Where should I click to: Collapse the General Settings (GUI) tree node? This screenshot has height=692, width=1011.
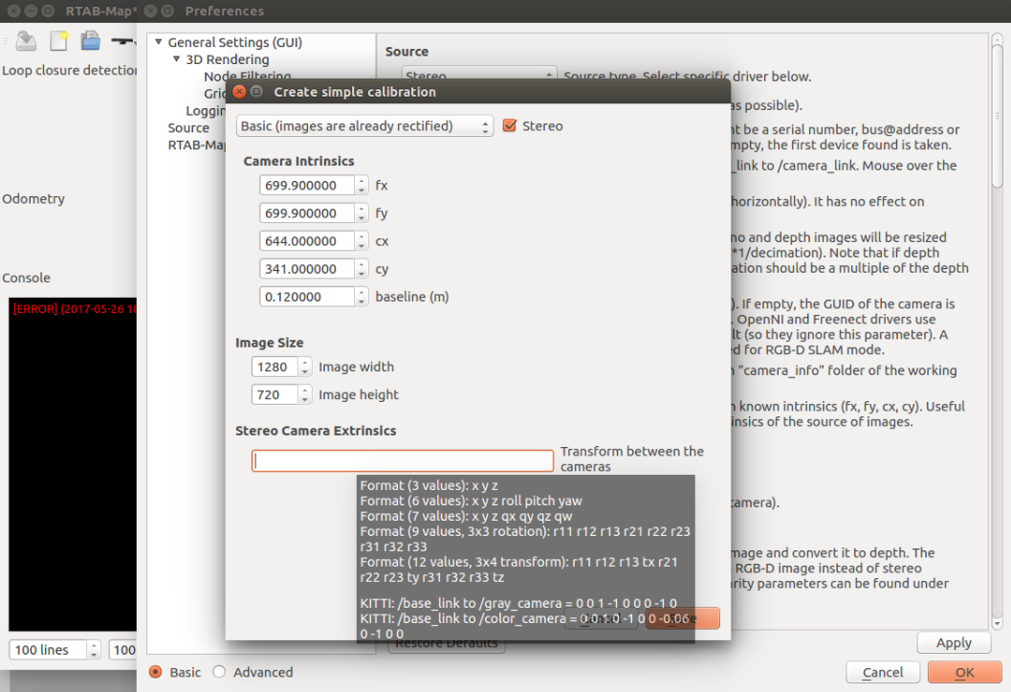[158, 42]
